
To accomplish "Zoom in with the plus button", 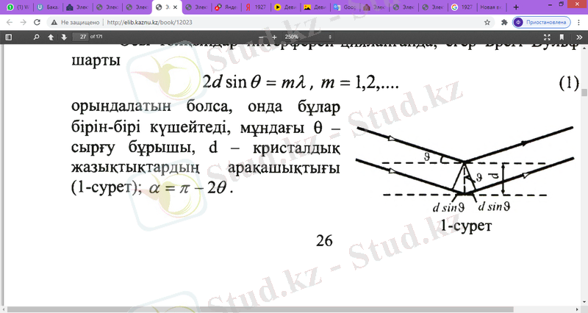I will pyautogui.click(x=274, y=36).
